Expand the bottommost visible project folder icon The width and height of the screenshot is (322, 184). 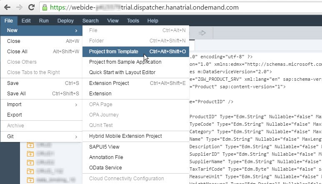(x=30, y=180)
